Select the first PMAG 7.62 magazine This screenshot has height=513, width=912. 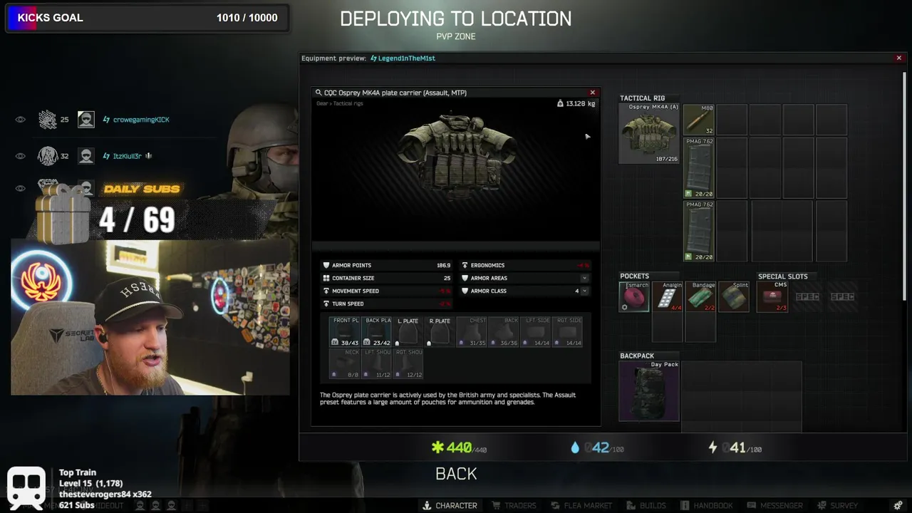pyautogui.click(x=699, y=168)
